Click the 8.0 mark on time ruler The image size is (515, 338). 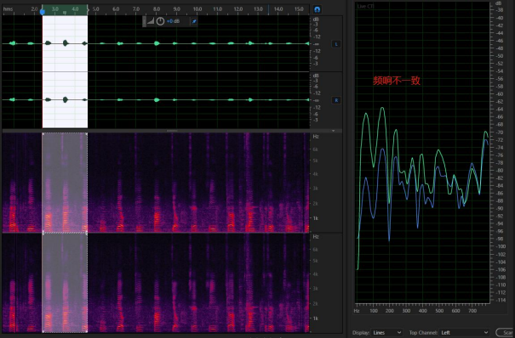click(157, 9)
